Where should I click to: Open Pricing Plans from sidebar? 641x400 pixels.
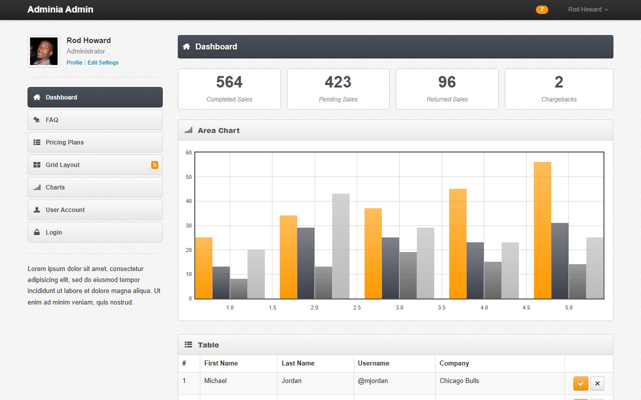point(95,142)
